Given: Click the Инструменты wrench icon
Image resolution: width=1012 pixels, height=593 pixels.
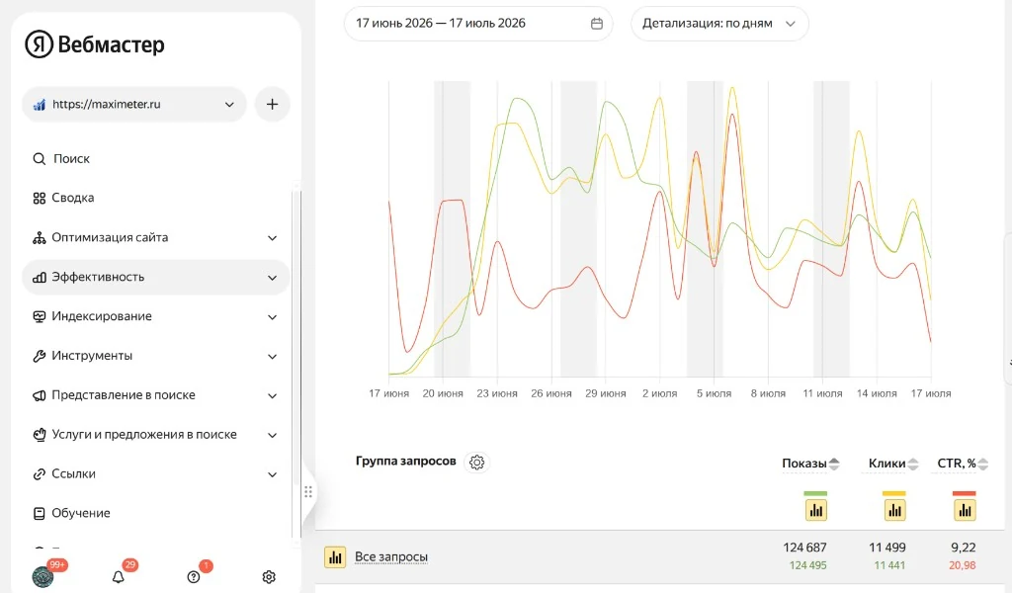Looking at the screenshot, I should 40,356.
